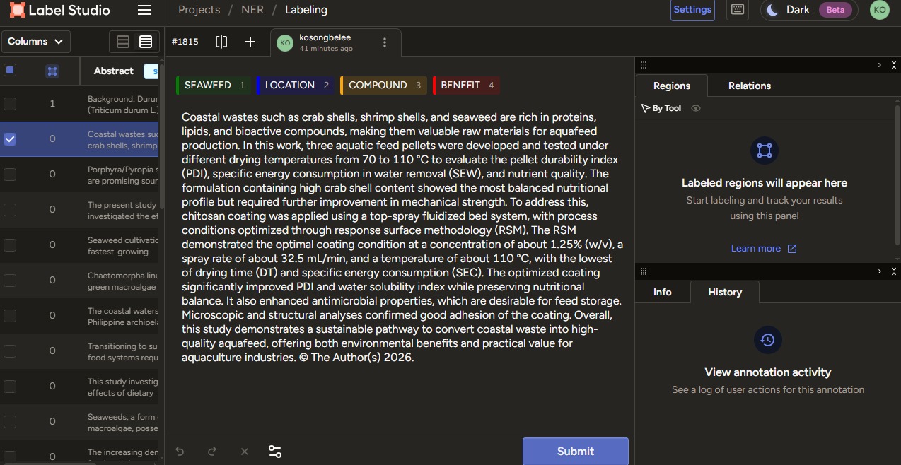
Task: Click the compare annotations split icon
Action: [221, 42]
